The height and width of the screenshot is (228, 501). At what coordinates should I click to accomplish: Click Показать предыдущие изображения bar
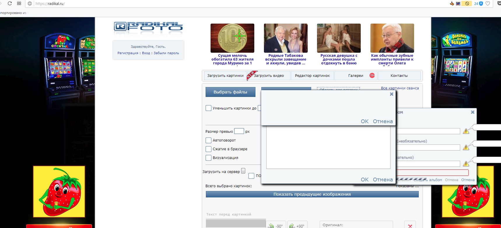[312, 194]
